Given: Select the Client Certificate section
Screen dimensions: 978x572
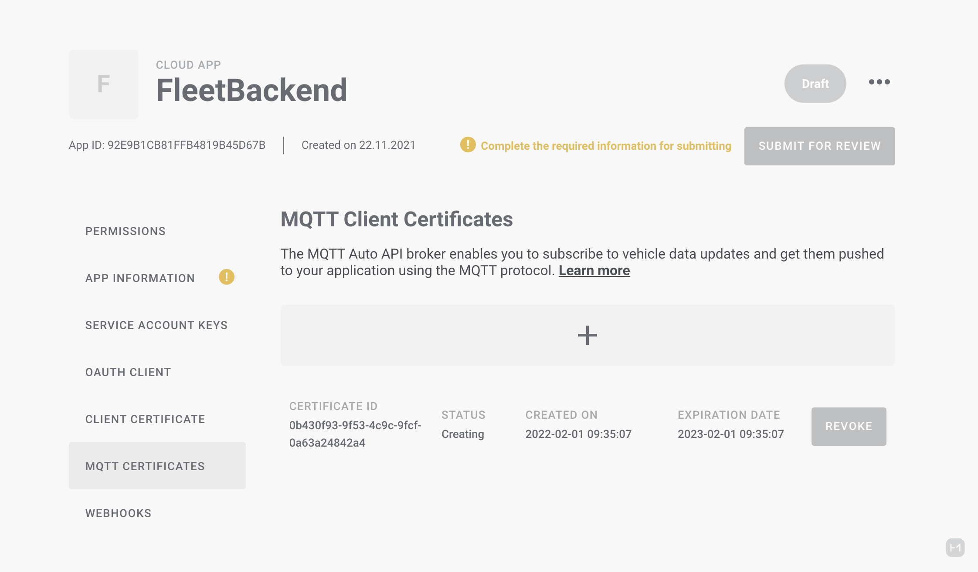Looking at the screenshot, I should (145, 419).
